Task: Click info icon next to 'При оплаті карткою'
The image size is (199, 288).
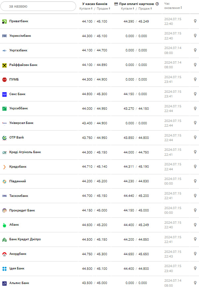Action: click(157, 4)
